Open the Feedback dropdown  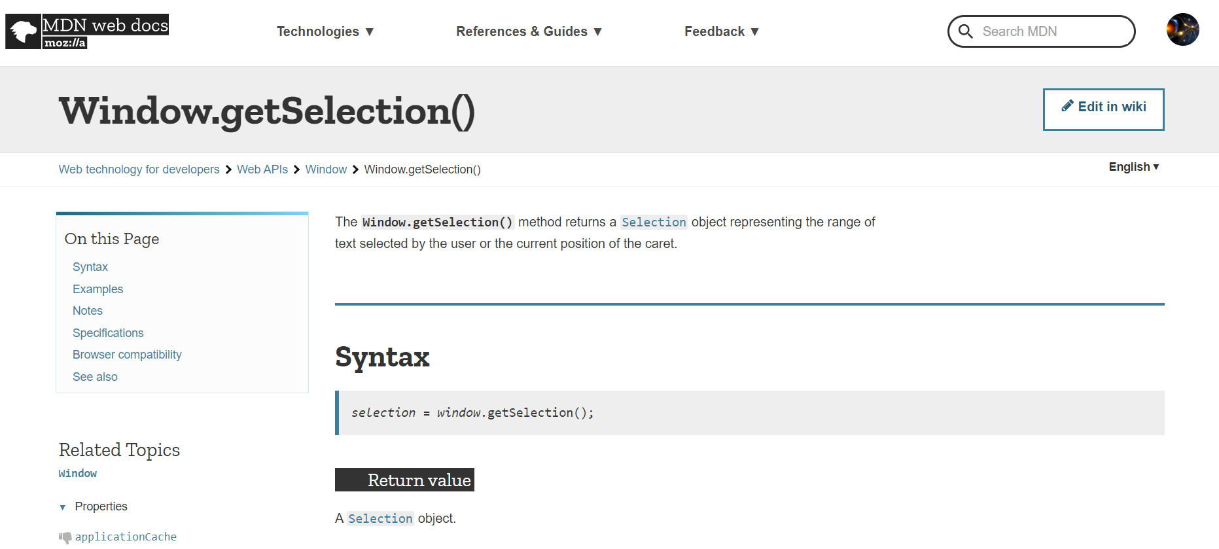pos(720,31)
